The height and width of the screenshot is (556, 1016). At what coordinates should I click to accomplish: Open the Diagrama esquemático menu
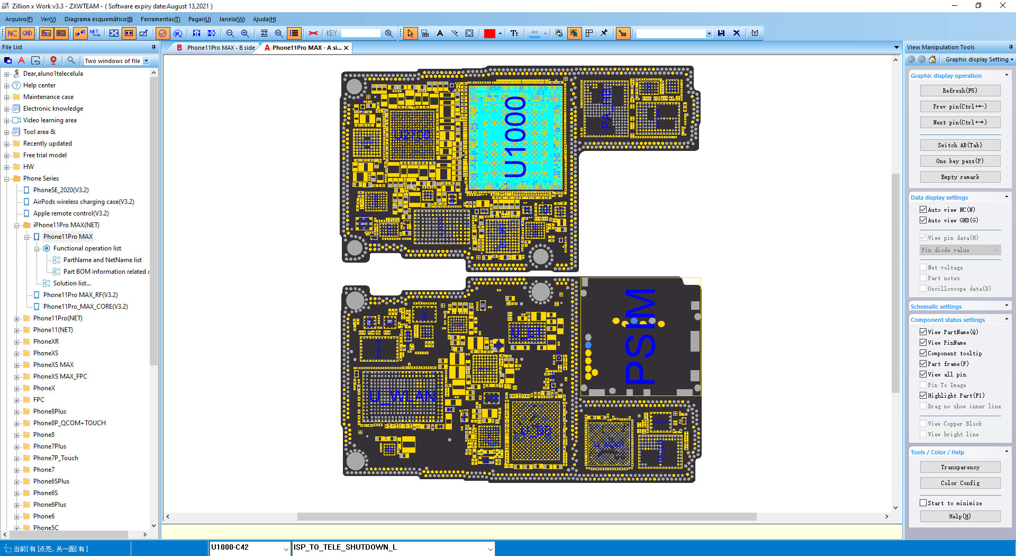click(98, 19)
